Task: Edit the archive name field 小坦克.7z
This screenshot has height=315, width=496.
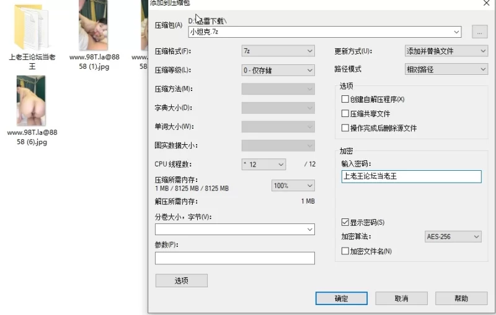Action: pyautogui.click(x=325, y=32)
